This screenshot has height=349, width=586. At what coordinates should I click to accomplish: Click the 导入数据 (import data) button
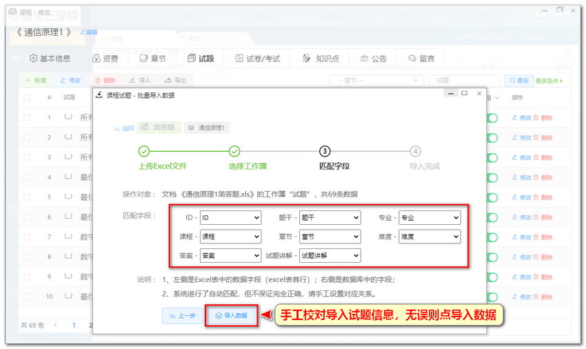pos(232,316)
